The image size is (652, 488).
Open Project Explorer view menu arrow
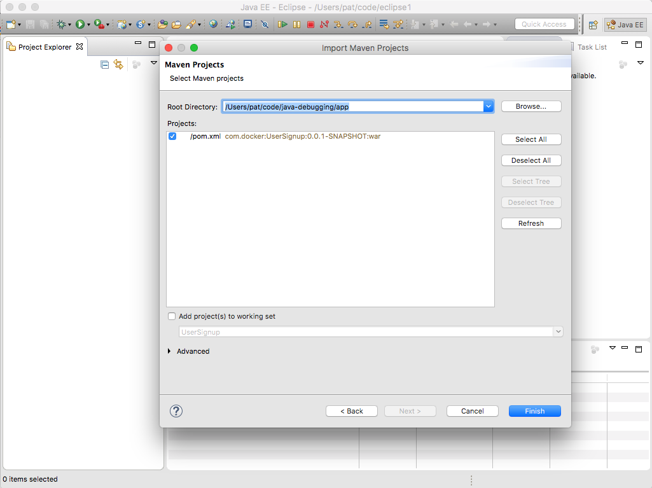(x=153, y=63)
